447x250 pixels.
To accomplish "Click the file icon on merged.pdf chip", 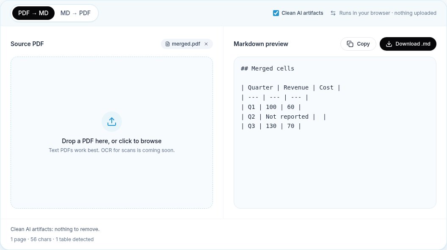I will coord(168,44).
